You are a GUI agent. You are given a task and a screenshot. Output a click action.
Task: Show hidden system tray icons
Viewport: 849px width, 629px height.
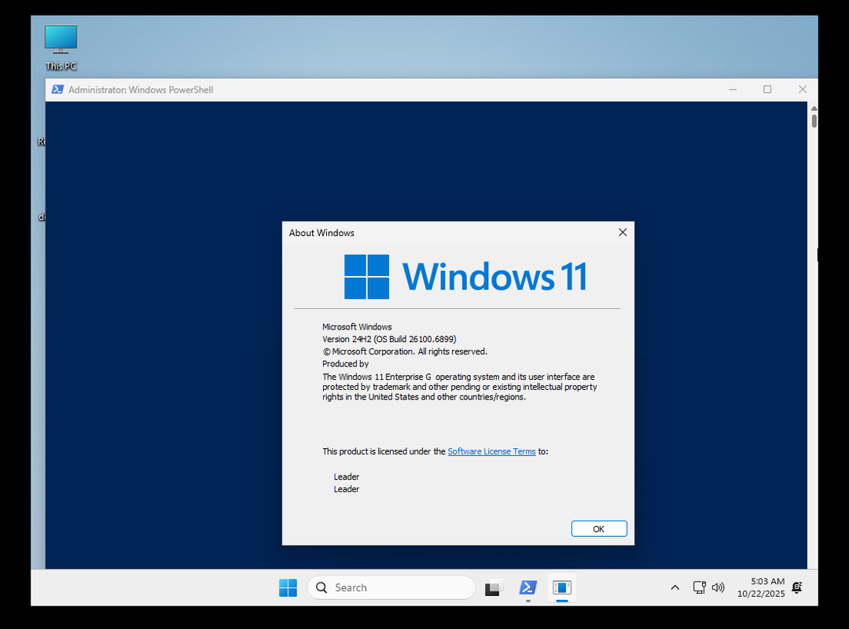pyautogui.click(x=674, y=588)
